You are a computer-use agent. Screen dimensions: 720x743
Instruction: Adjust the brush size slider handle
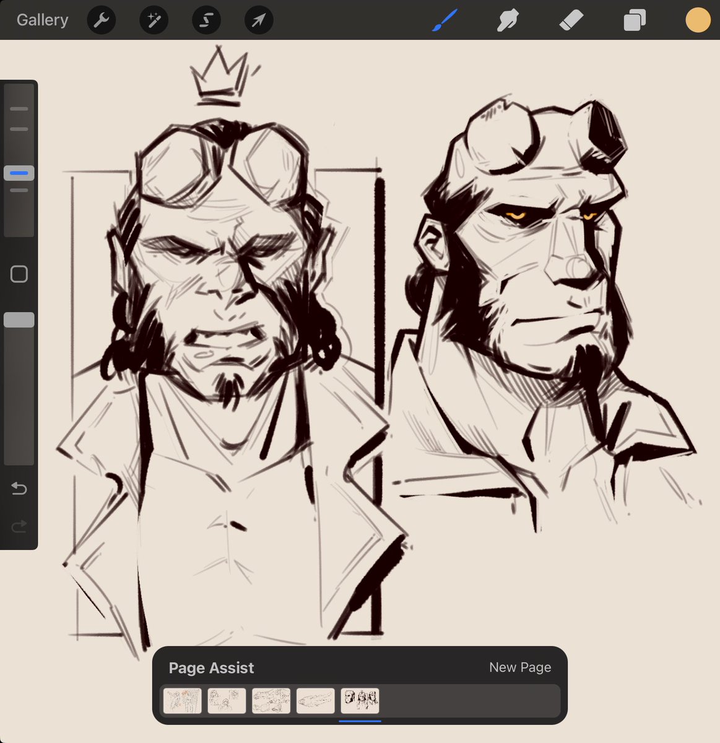tap(19, 173)
